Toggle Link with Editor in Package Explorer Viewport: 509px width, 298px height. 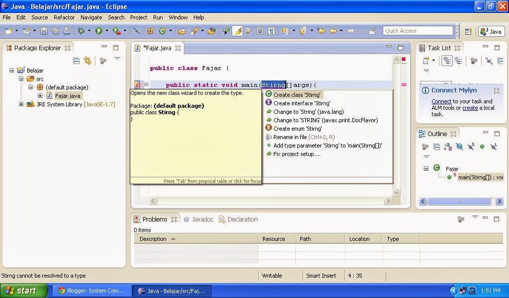click(87, 61)
